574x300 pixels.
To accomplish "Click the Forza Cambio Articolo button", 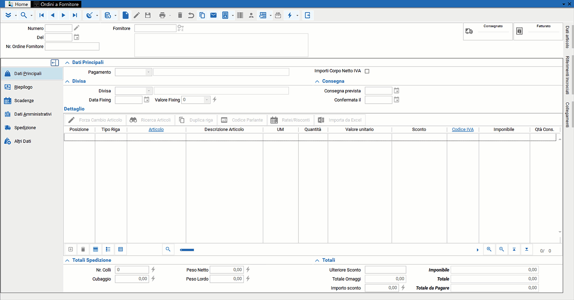I will click(x=95, y=120).
